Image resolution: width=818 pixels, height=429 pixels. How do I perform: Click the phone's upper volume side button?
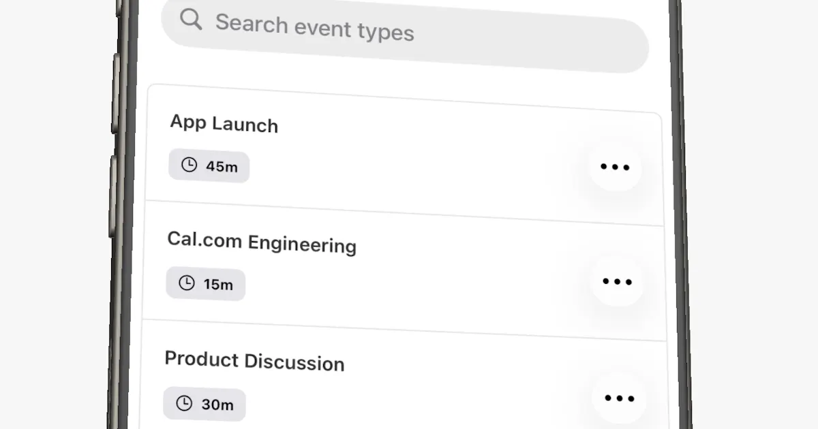point(115,94)
